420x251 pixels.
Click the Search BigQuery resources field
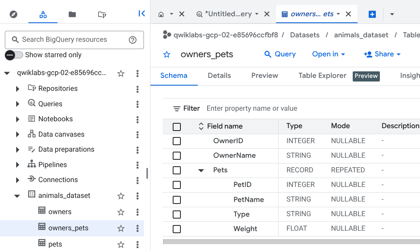(x=69, y=40)
